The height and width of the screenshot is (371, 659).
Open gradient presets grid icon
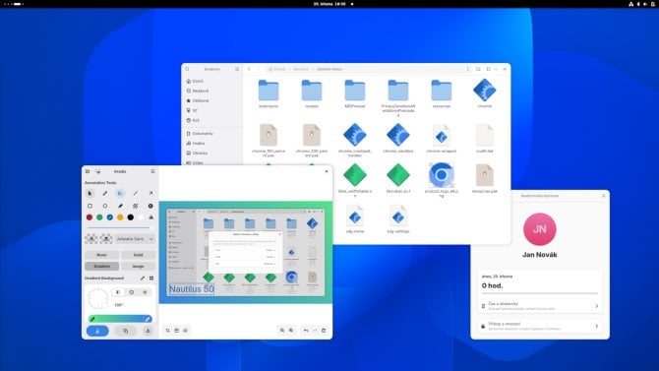pos(151,278)
